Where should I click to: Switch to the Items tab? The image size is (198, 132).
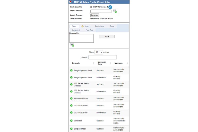coord(85,26)
